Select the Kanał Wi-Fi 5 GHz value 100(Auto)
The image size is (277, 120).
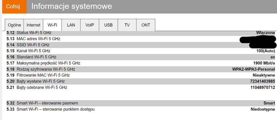[x=266, y=51]
